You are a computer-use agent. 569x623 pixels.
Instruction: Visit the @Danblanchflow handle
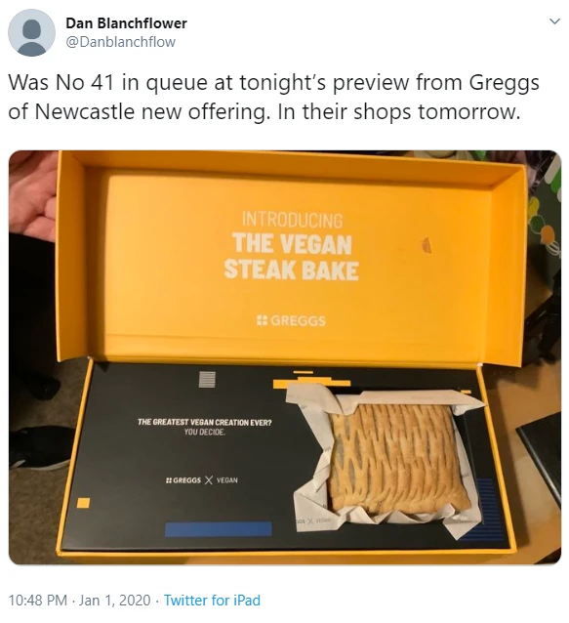coord(120,42)
